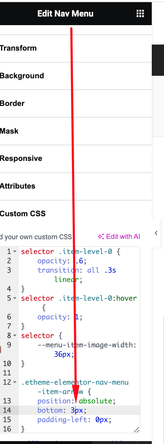
Task: Collapse the editor panel with the side arrow
Action: (x=156, y=233)
